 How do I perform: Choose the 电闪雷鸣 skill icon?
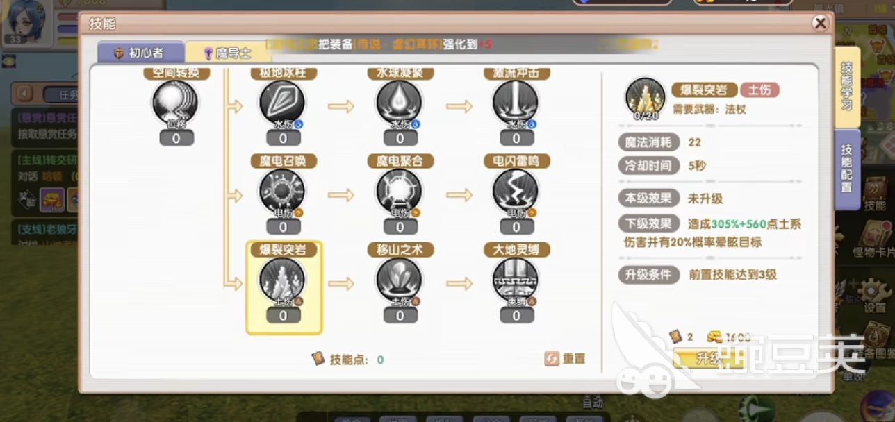click(516, 192)
